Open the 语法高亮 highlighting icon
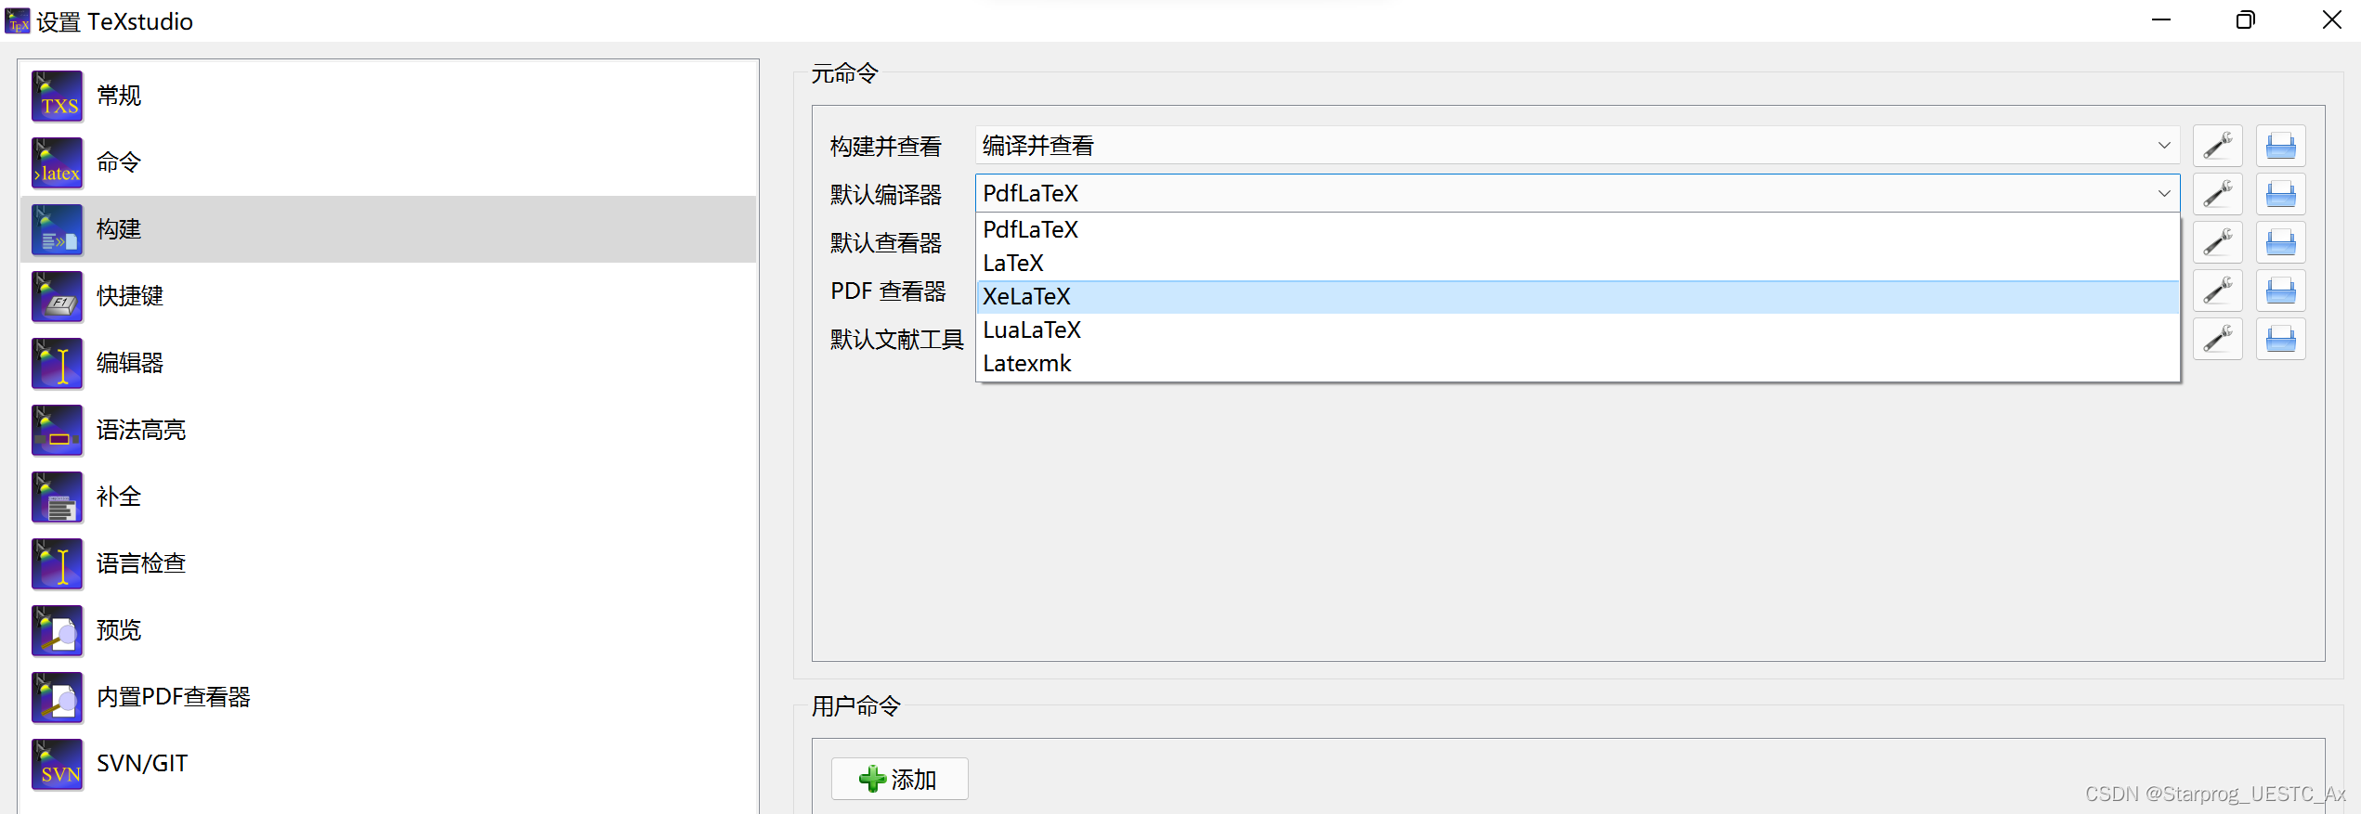 click(58, 430)
